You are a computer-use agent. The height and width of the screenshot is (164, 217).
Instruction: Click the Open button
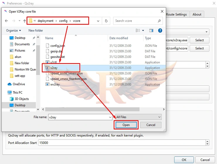pos(126,125)
